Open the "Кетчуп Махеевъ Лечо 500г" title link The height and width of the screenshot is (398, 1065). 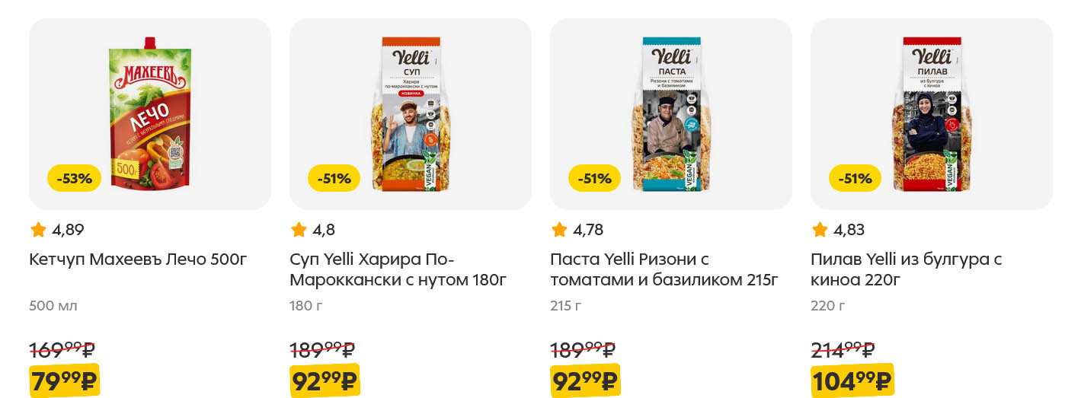(x=138, y=259)
